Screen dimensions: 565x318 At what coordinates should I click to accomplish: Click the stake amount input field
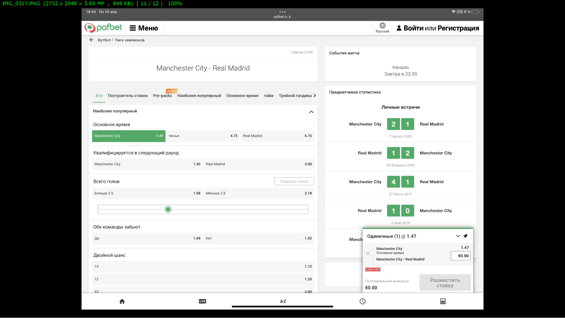pyautogui.click(x=460, y=256)
